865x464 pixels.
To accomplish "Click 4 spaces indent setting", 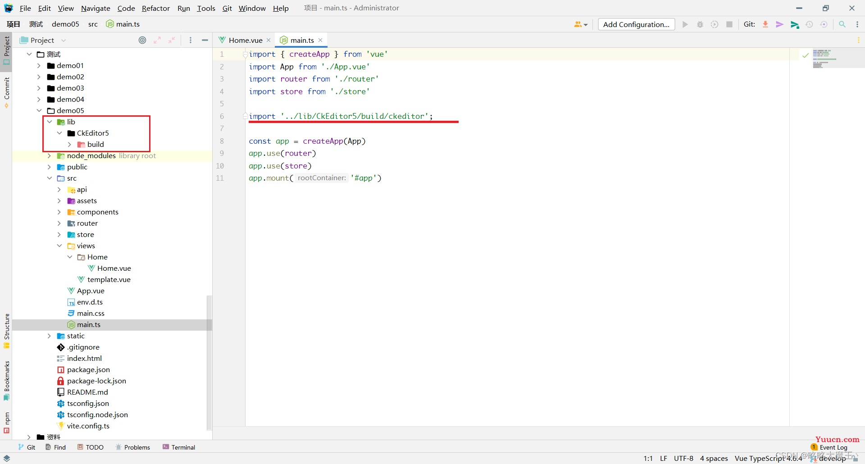I will point(714,458).
